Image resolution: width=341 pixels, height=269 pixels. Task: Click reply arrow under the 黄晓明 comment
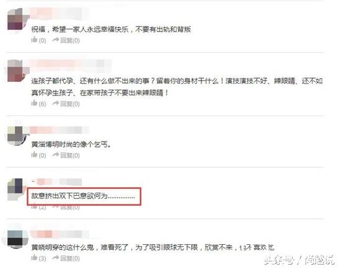coord(56,258)
